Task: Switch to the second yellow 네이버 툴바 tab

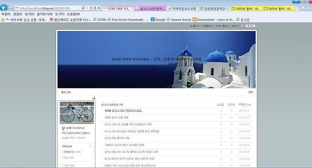Action: pyautogui.click(x=279, y=9)
